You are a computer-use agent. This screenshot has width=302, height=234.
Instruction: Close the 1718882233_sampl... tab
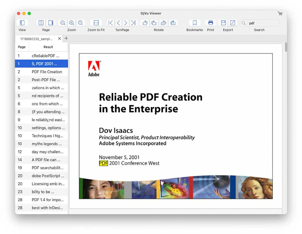pos(60,39)
